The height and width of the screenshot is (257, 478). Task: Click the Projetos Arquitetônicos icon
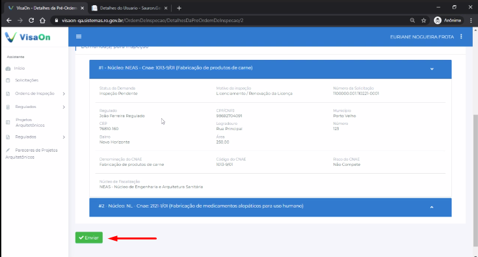pyautogui.click(x=8, y=122)
